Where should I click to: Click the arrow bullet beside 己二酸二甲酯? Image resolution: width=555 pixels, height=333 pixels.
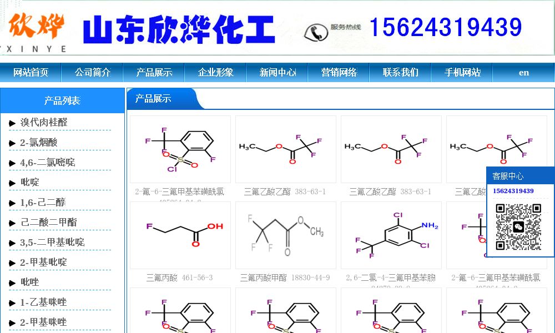click(12, 223)
